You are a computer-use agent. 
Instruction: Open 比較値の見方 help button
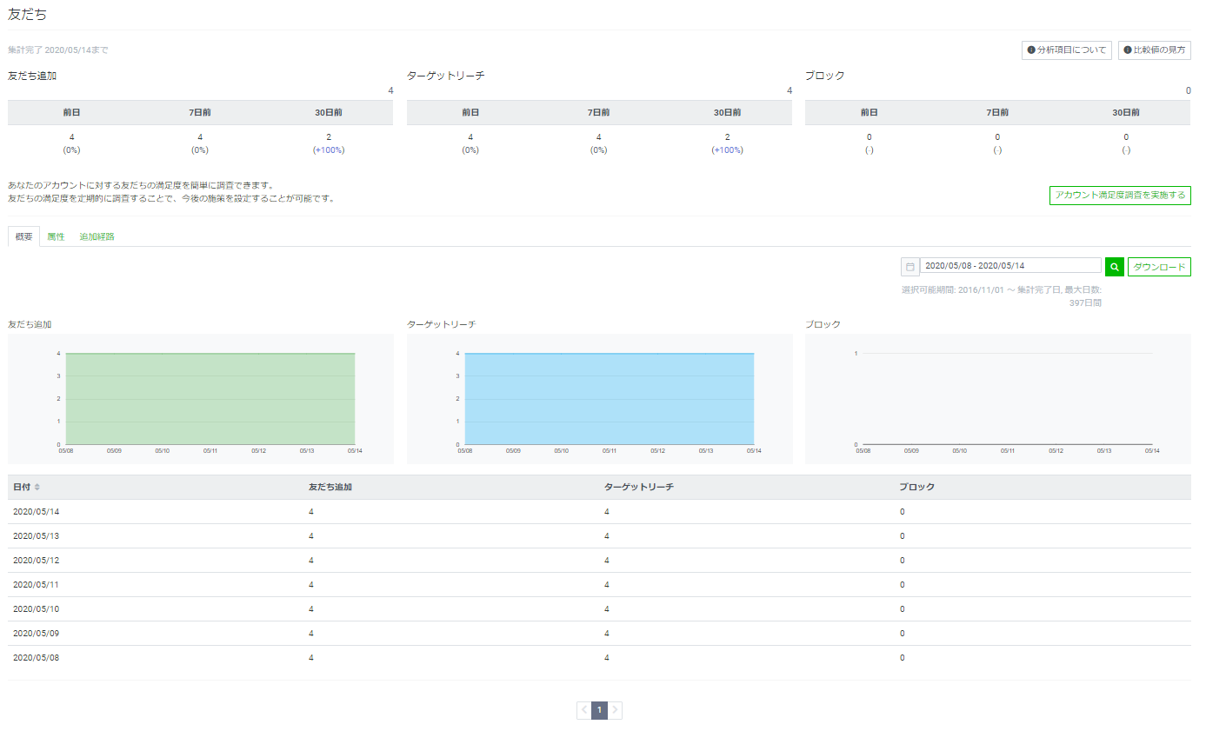(x=1154, y=50)
